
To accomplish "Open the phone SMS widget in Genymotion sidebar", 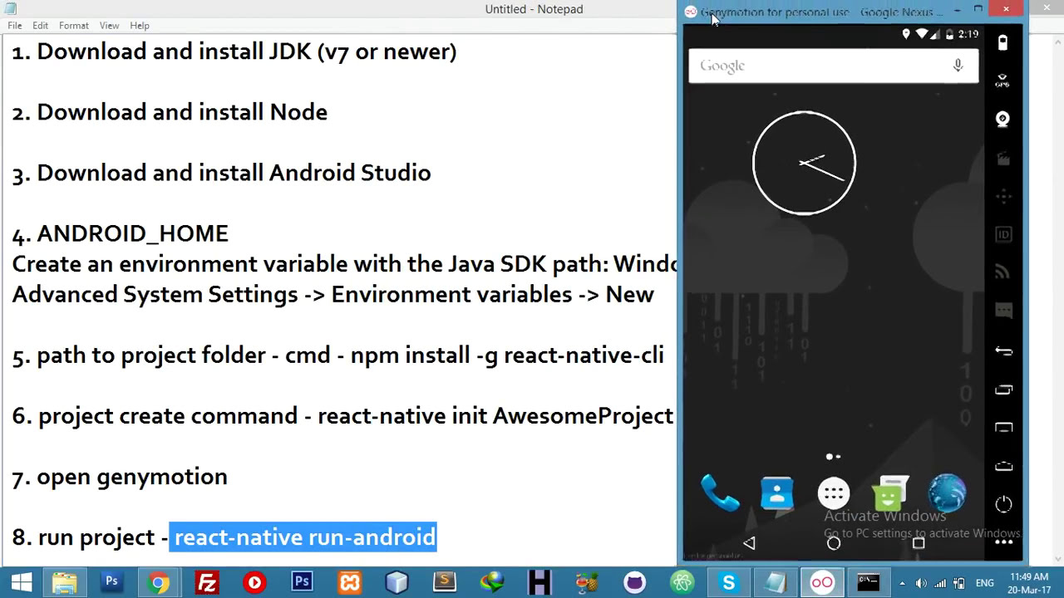I will point(1003,311).
